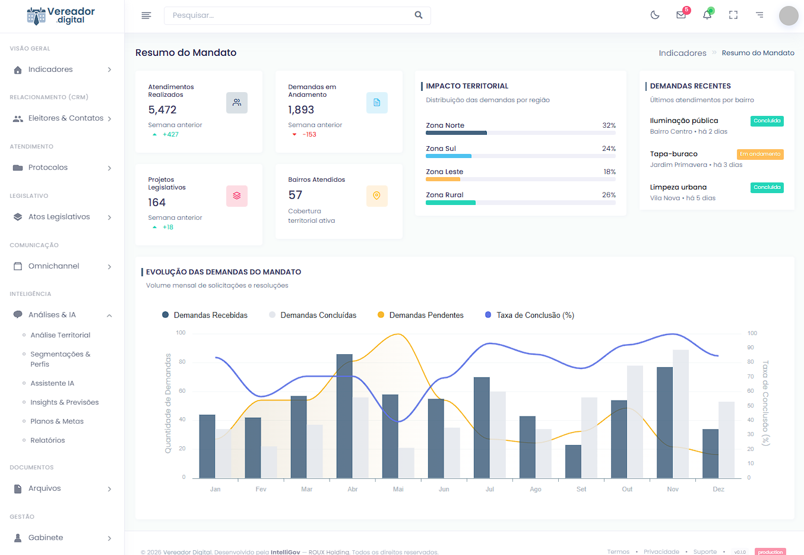
Task: Click the hamburger sidebar toggle icon
Action: click(146, 15)
